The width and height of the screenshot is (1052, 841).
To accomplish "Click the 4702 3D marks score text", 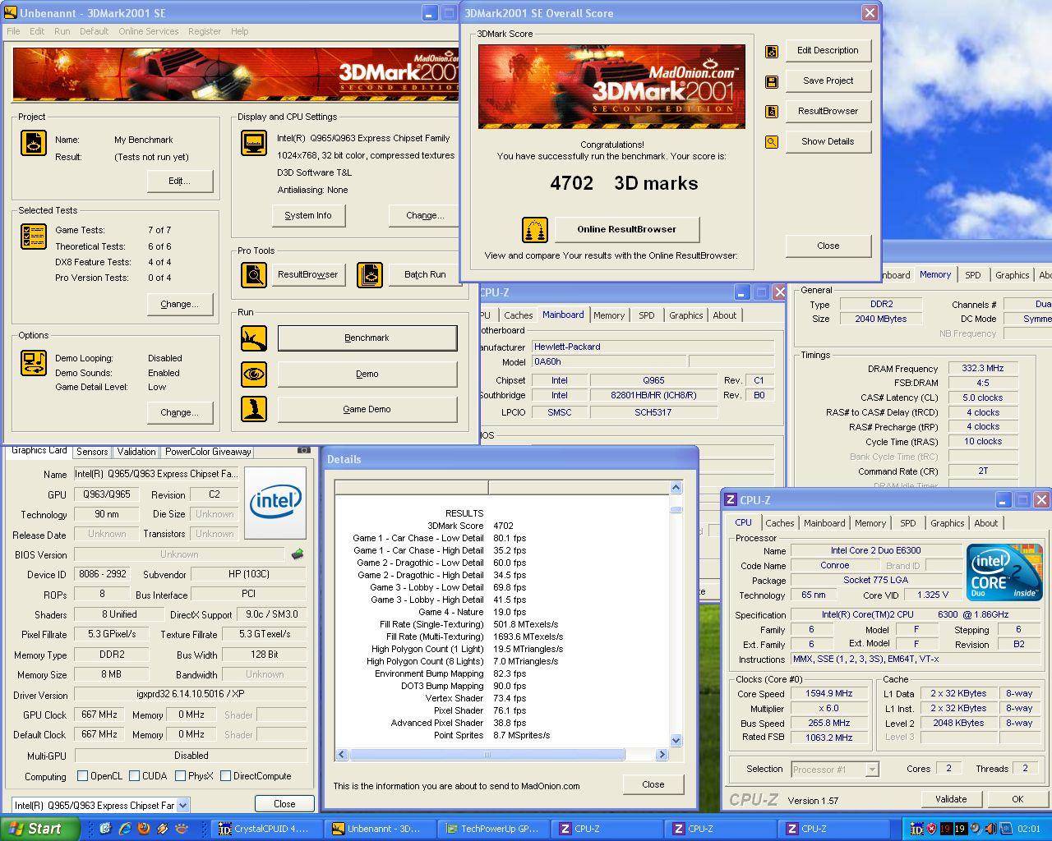I will [x=624, y=183].
